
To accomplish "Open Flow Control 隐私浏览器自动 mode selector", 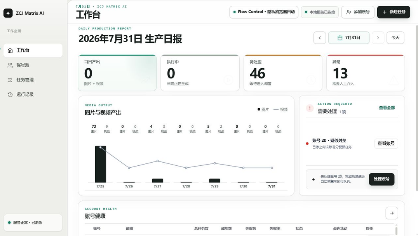I will [x=264, y=12].
